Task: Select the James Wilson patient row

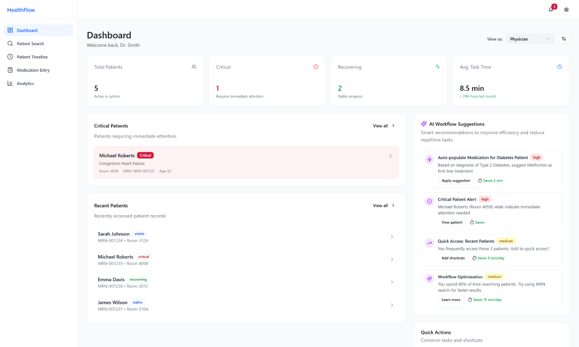Action: coord(246,305)
